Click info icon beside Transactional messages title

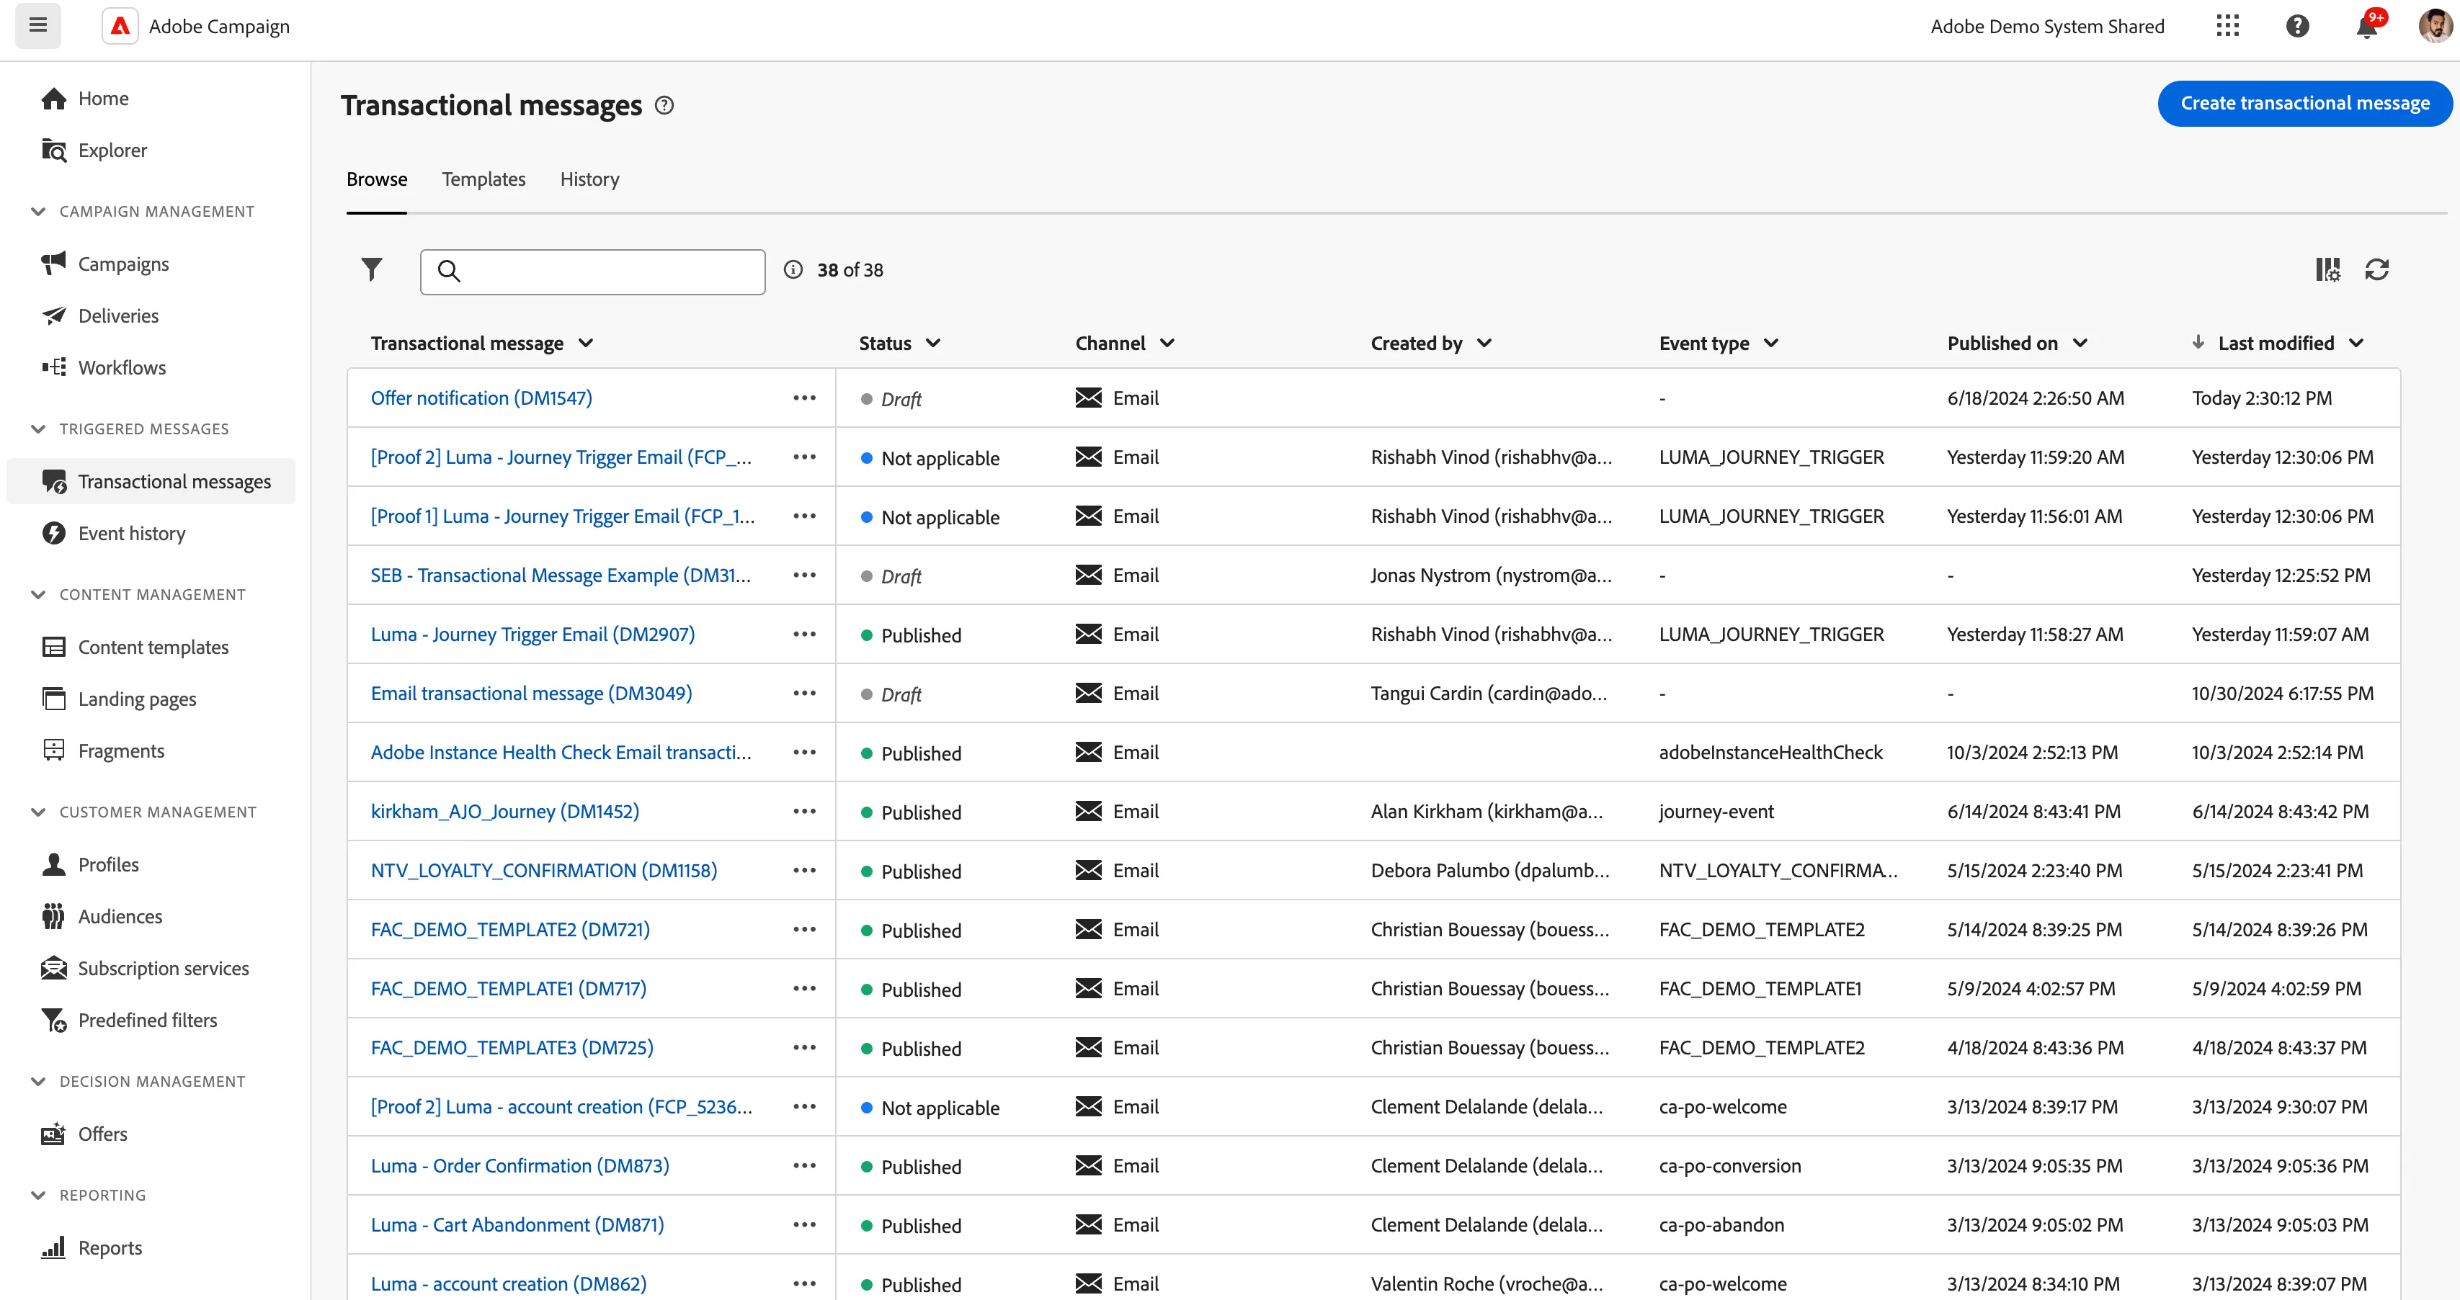point(664,105)
